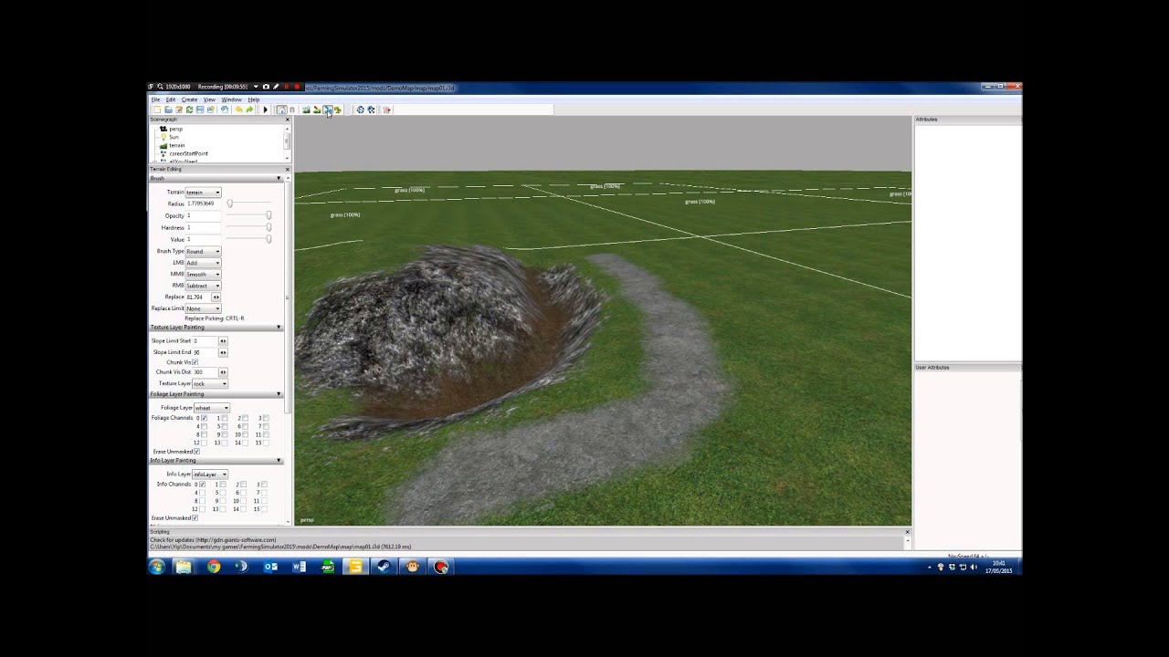Image resolution: width=1169 pixels, height=657 pixels.
Task: Close the Terrain Editing panel
Action: click(x=287, y=169)
